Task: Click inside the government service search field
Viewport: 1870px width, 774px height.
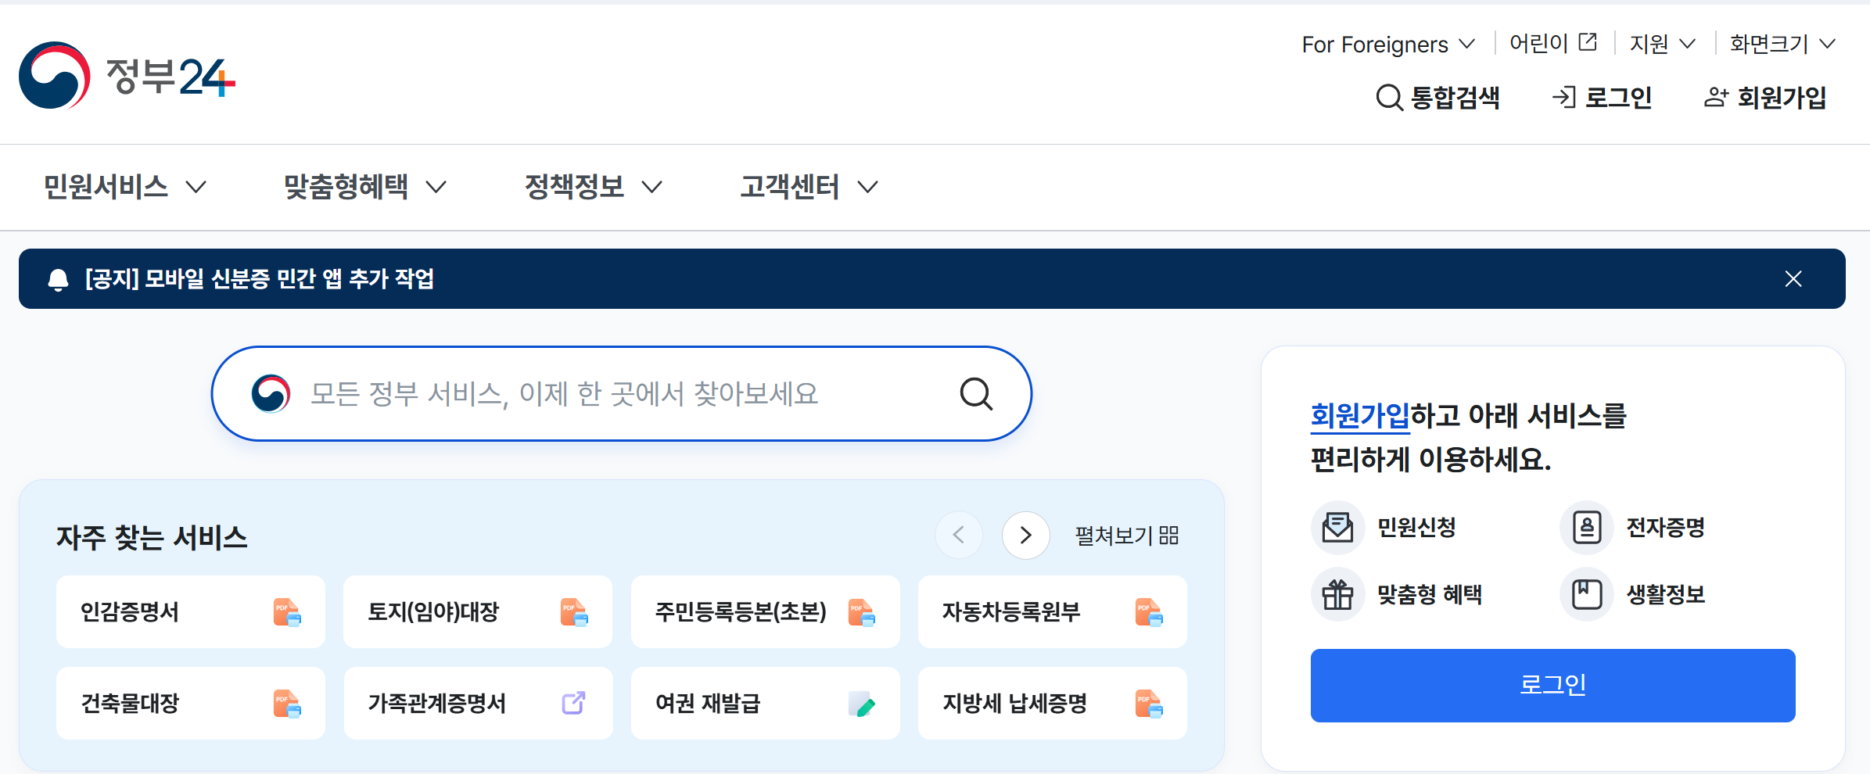Action: point(587,393)
